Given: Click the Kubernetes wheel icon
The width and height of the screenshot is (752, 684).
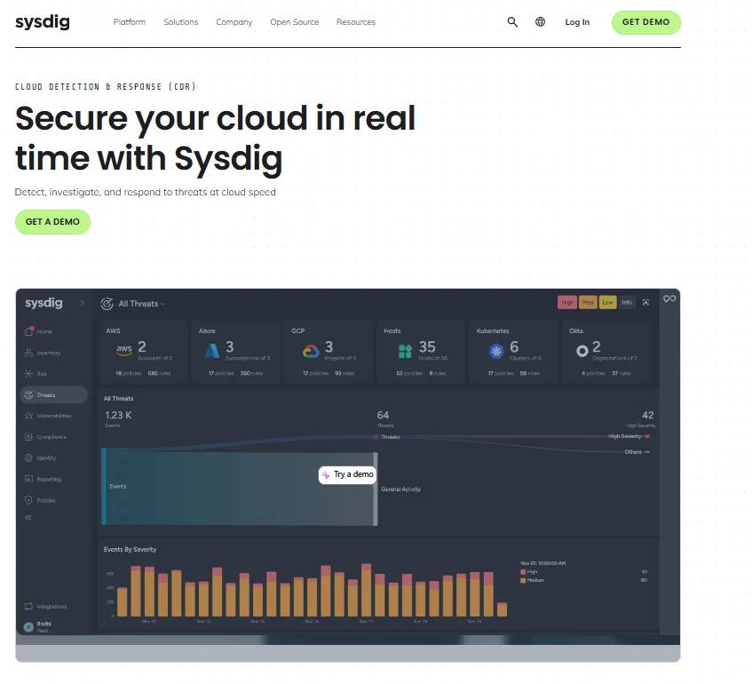Looking at the screenshot, I should pyautogui.click(x=496, y=352).
